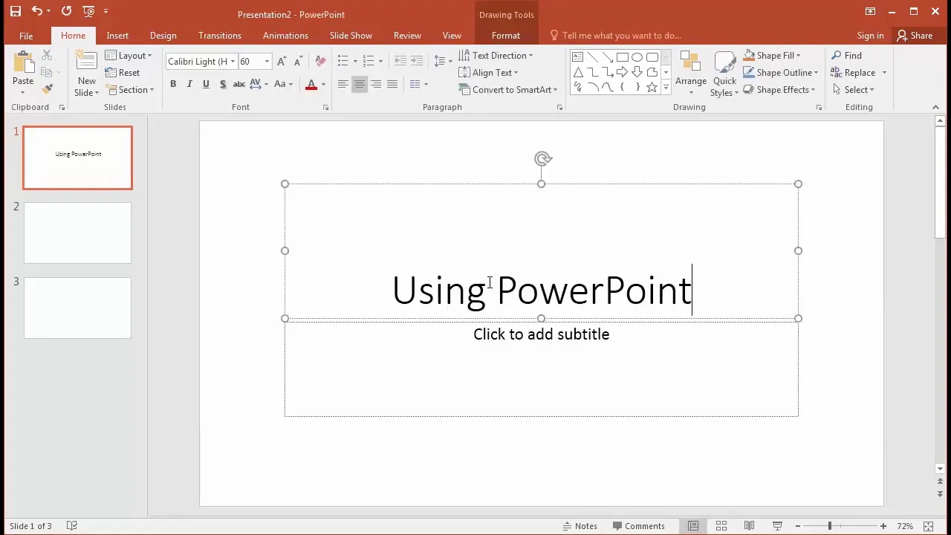
Task: Start Slide Show from status bar icon
Action: pos(777,526)
